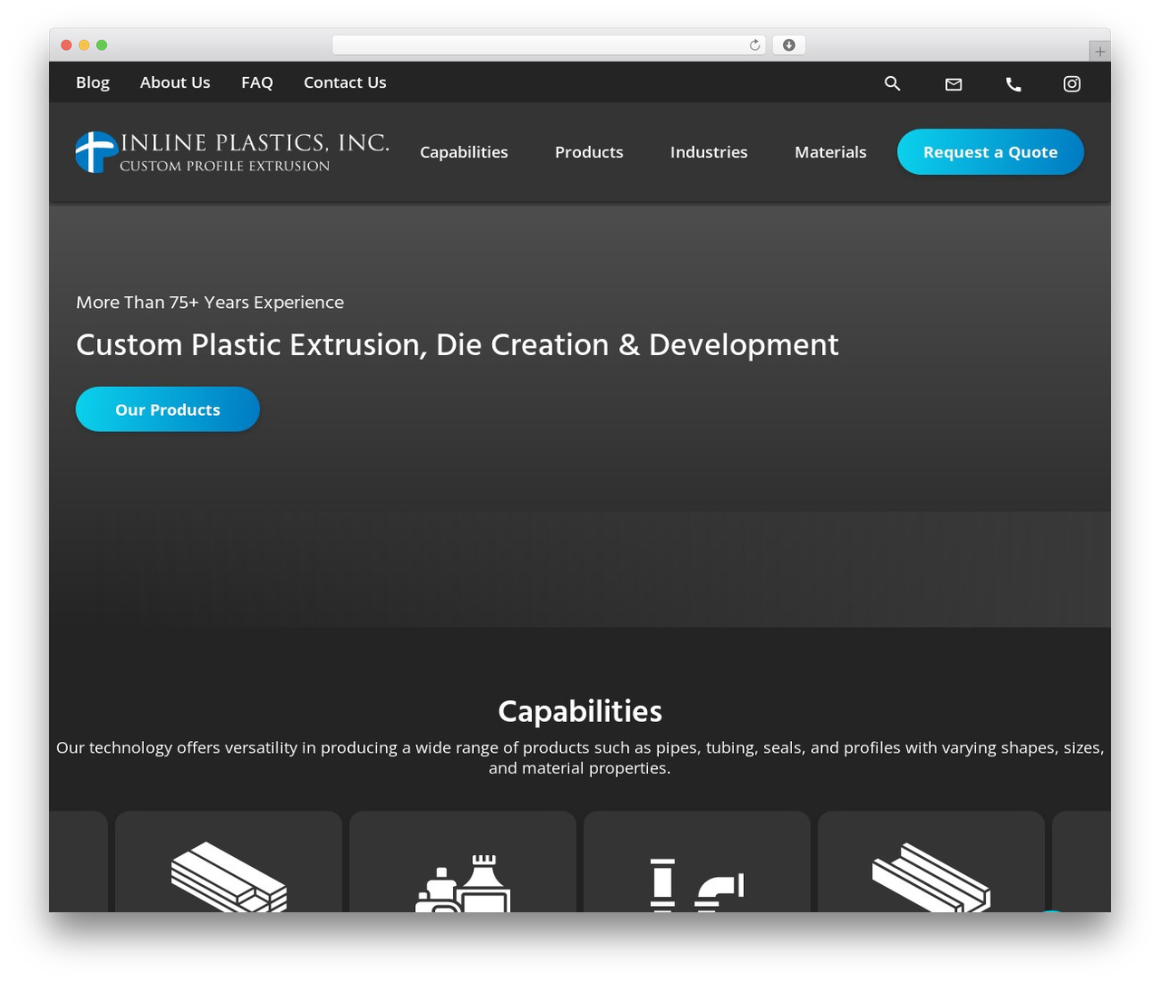Open the Industries menu
1160x982 pixels.
709,152
